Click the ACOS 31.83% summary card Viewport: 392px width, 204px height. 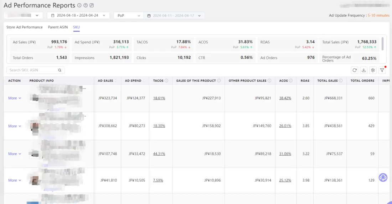(x=226, y=44)
